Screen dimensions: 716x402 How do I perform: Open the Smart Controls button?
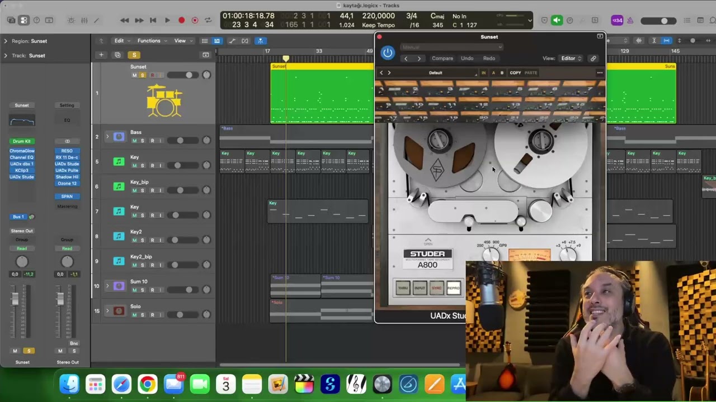71,20
